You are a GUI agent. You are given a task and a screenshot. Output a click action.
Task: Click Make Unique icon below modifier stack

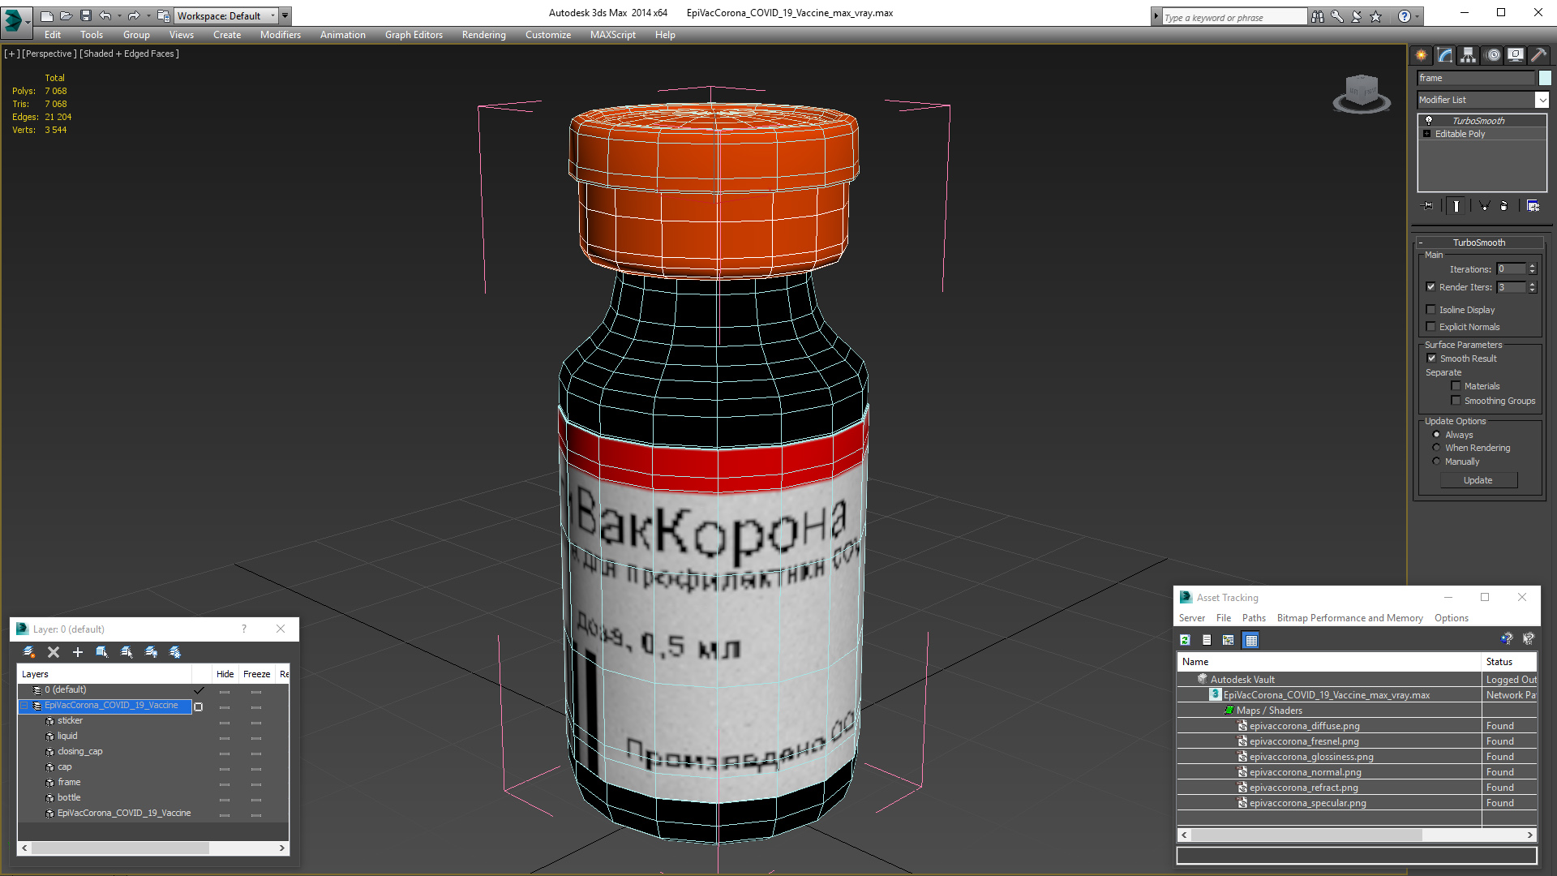[1484, 206]
